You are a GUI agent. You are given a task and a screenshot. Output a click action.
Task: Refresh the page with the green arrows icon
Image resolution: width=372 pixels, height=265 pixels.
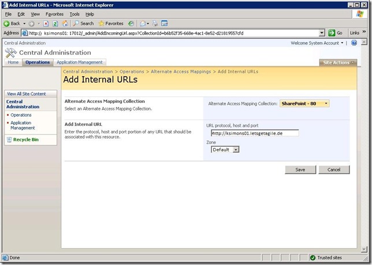point(55,24)
